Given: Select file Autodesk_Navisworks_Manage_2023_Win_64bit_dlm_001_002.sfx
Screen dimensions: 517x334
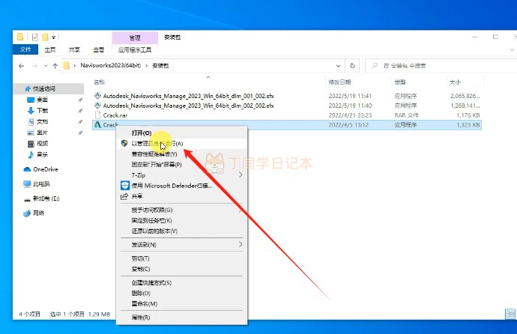Looking at the screenshot, I should (188, 96).
